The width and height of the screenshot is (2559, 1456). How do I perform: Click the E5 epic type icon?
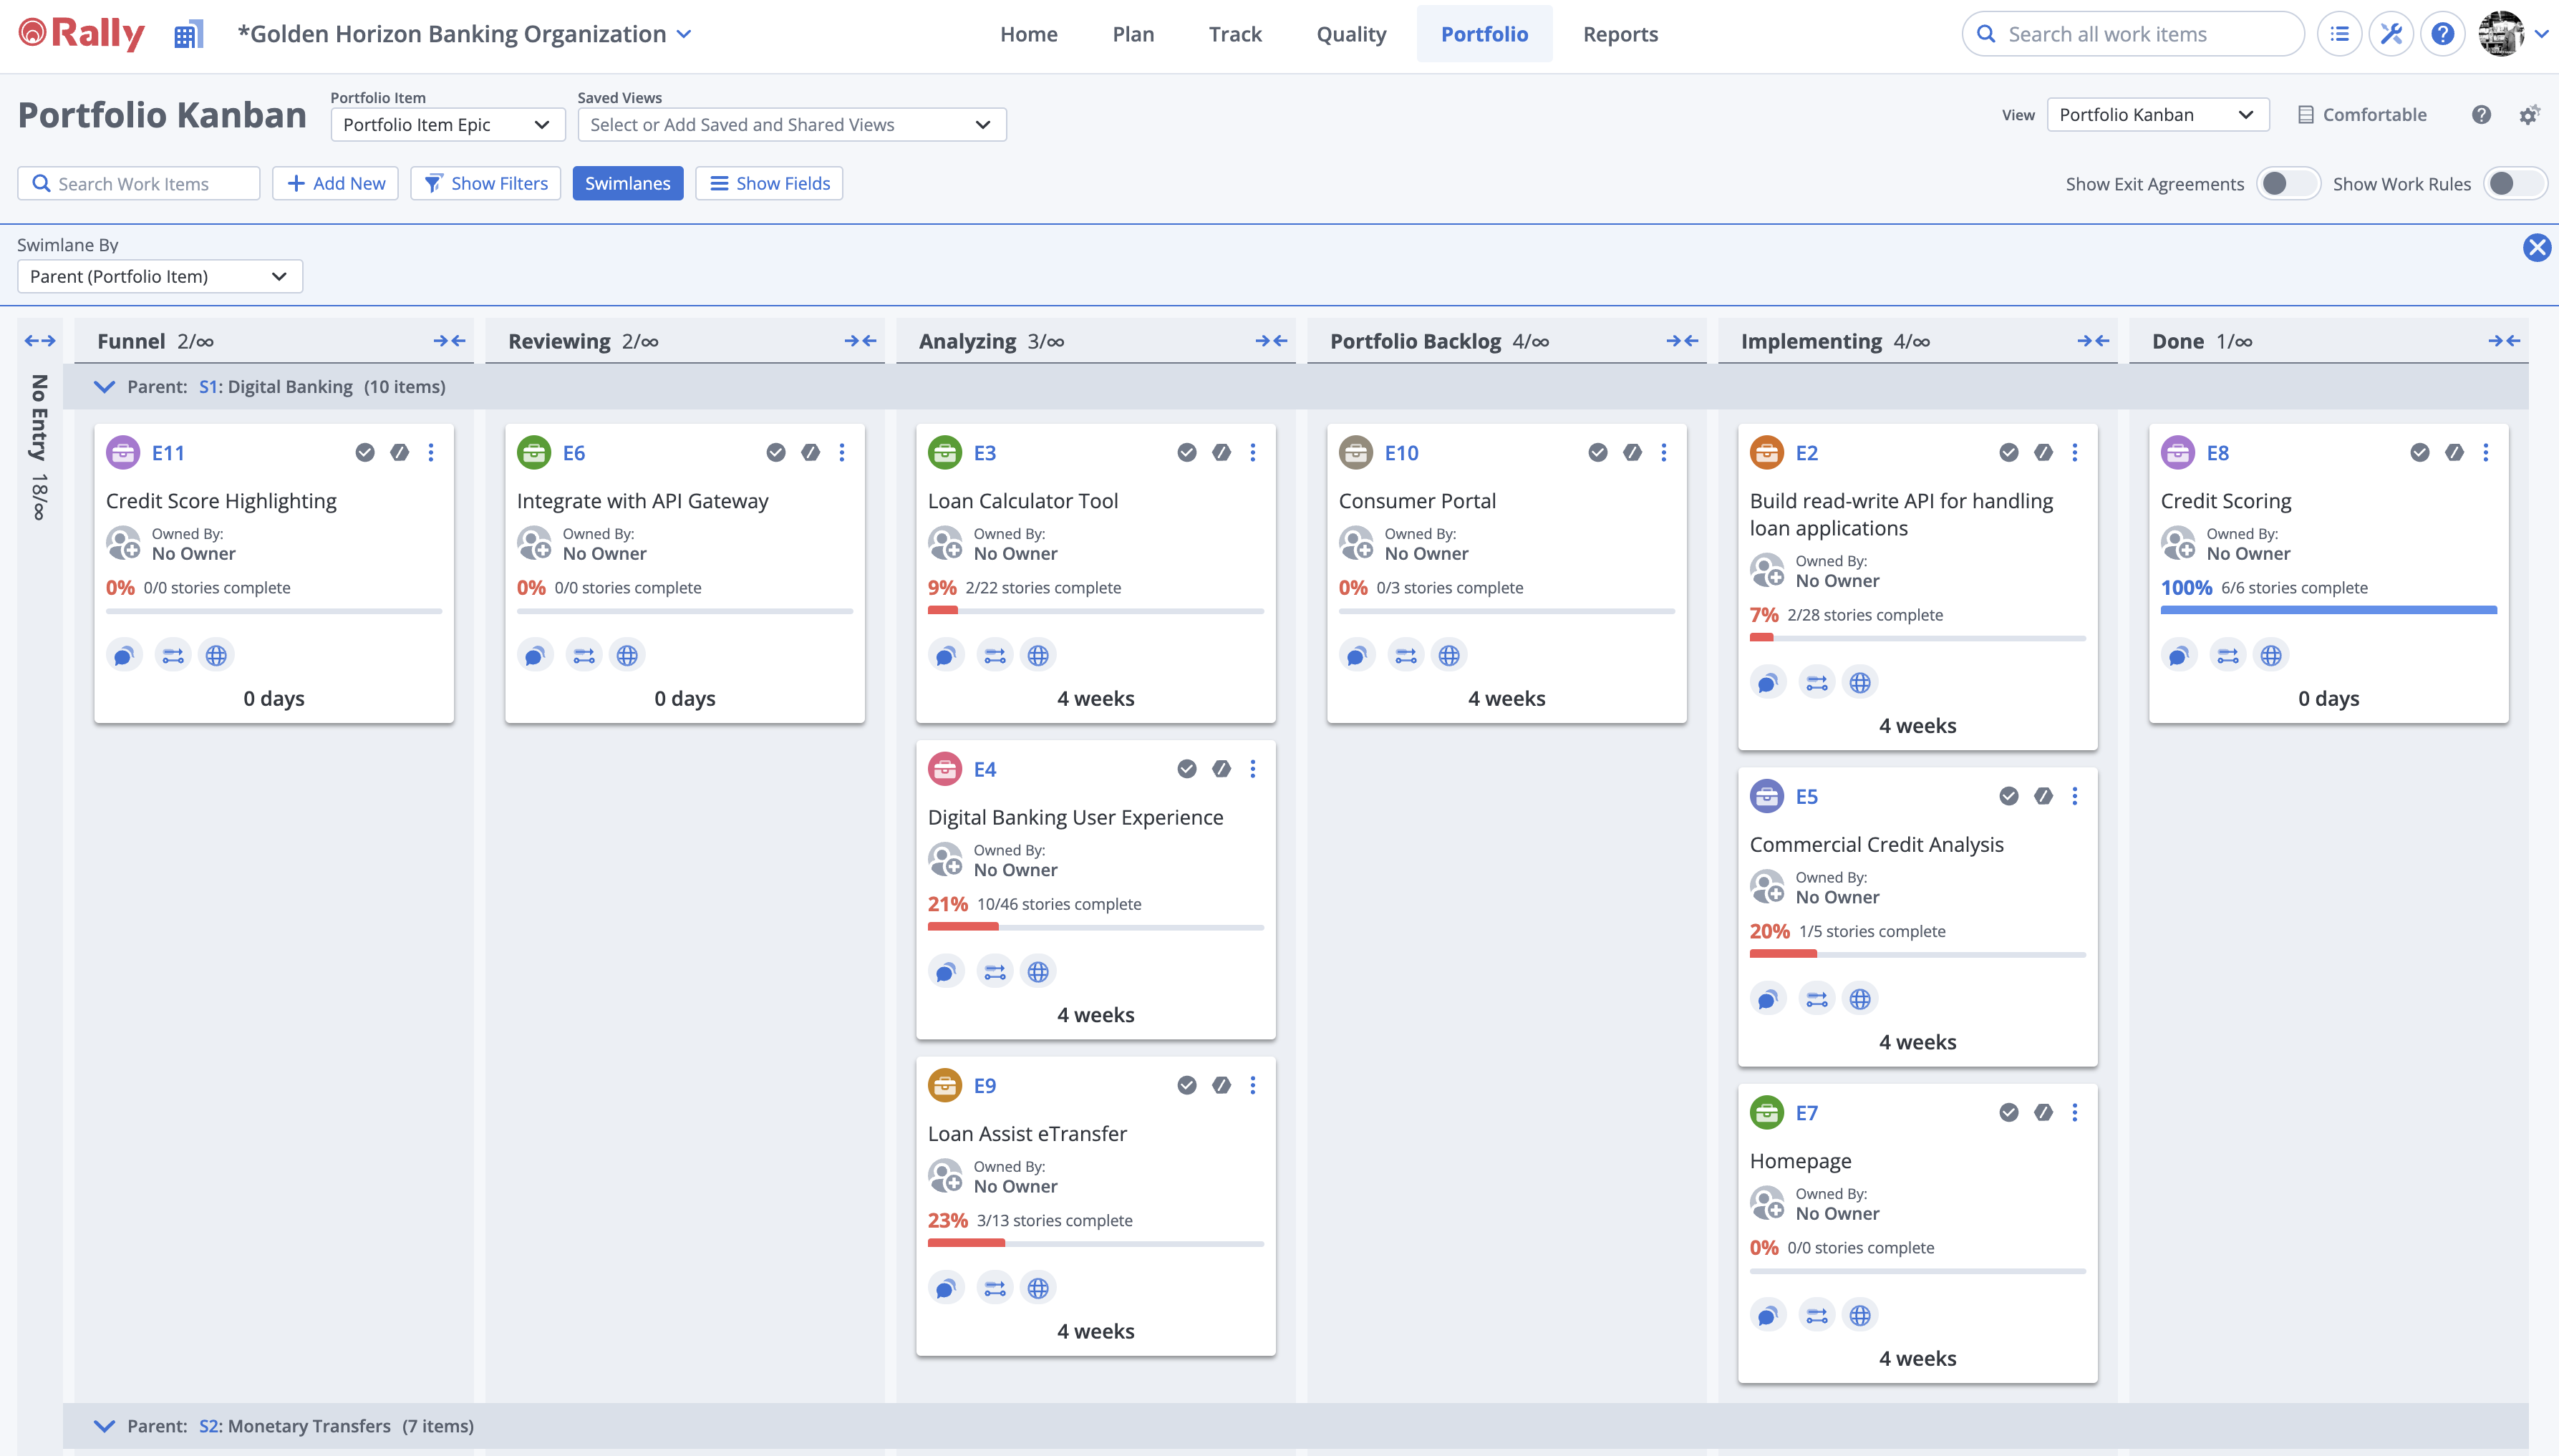pos(1767,796)
